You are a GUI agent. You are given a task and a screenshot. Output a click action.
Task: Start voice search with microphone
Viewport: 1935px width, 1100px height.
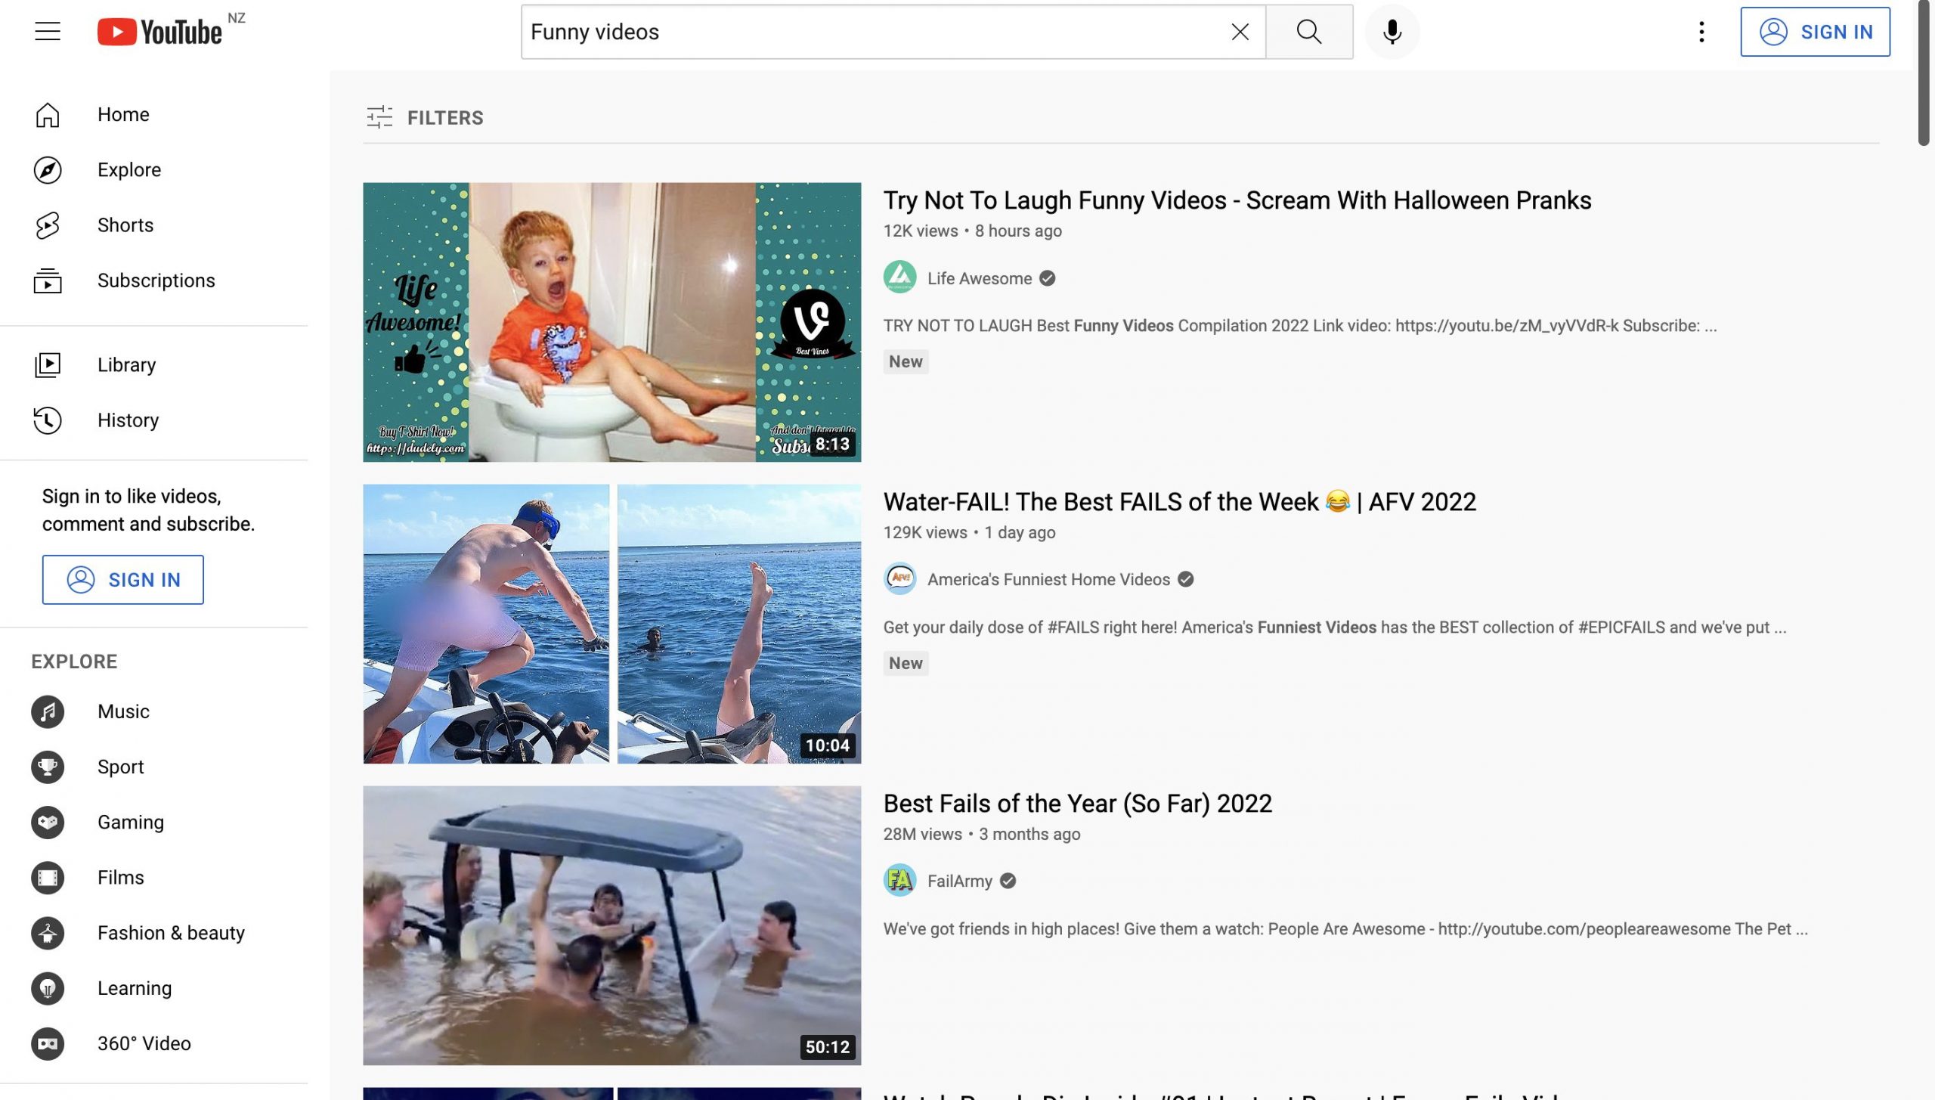pyautogui.click(x=1392, y=32)
